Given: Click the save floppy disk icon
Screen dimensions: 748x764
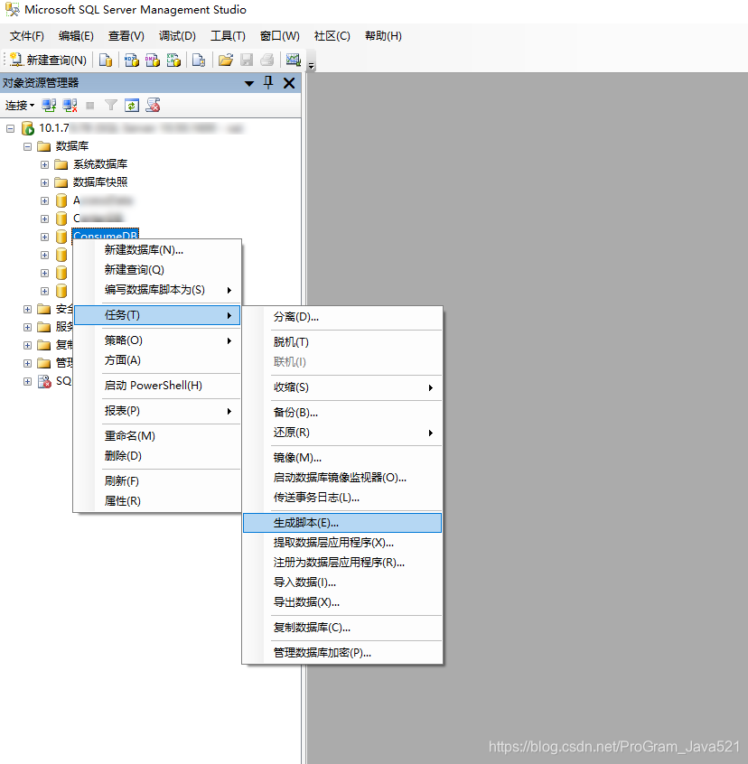Looking at the screenshot, I should click(x=247, y=60).
